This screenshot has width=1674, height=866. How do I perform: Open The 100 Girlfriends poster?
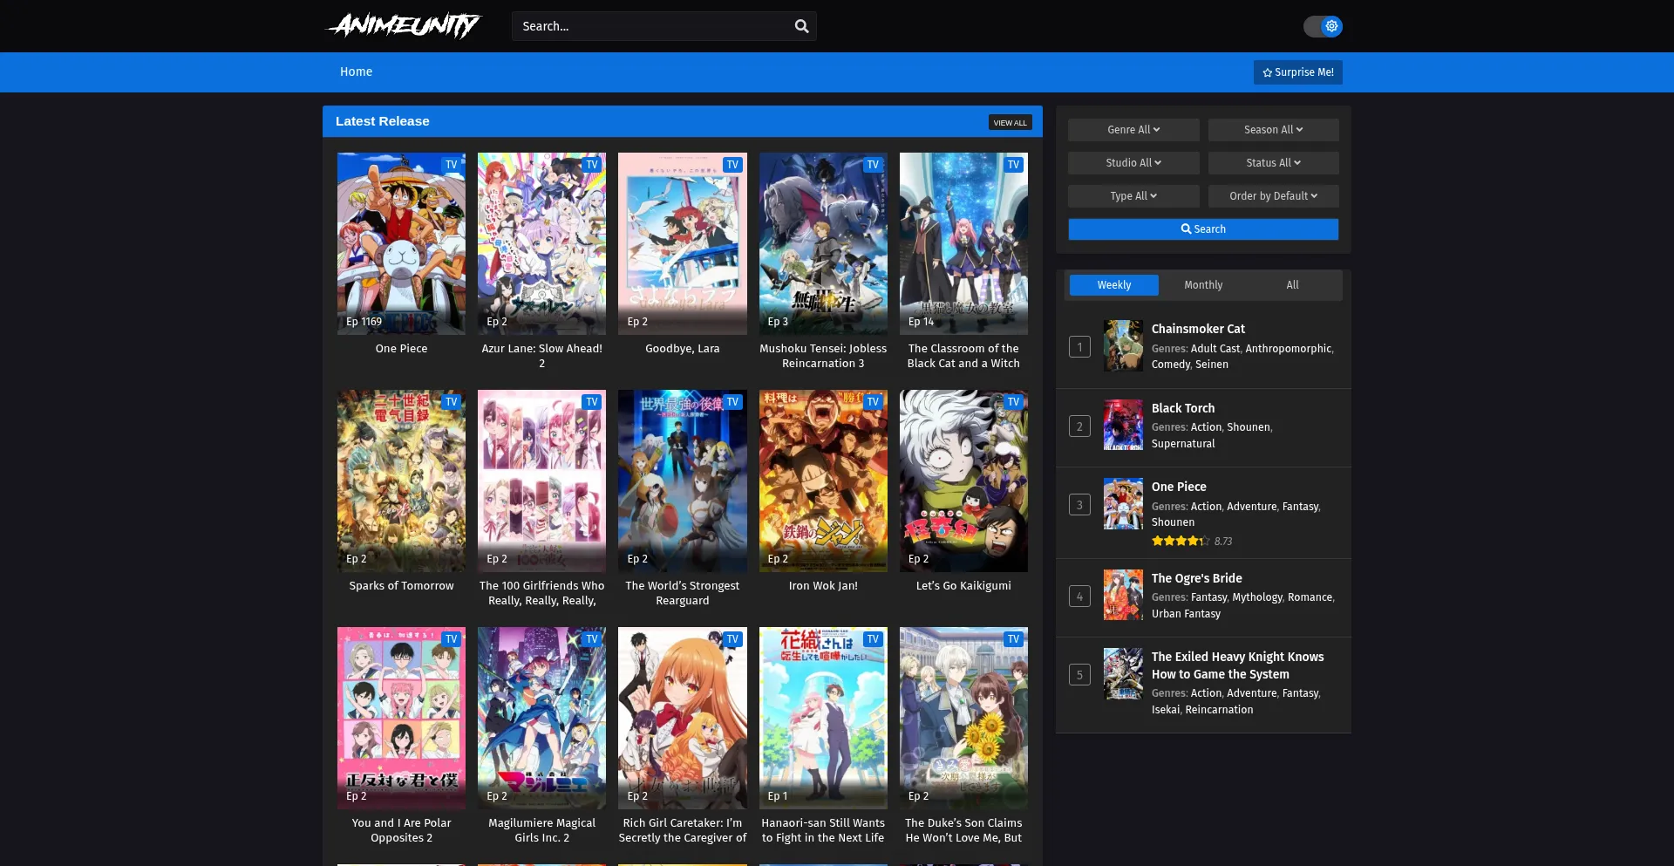[x=541, y=481]
